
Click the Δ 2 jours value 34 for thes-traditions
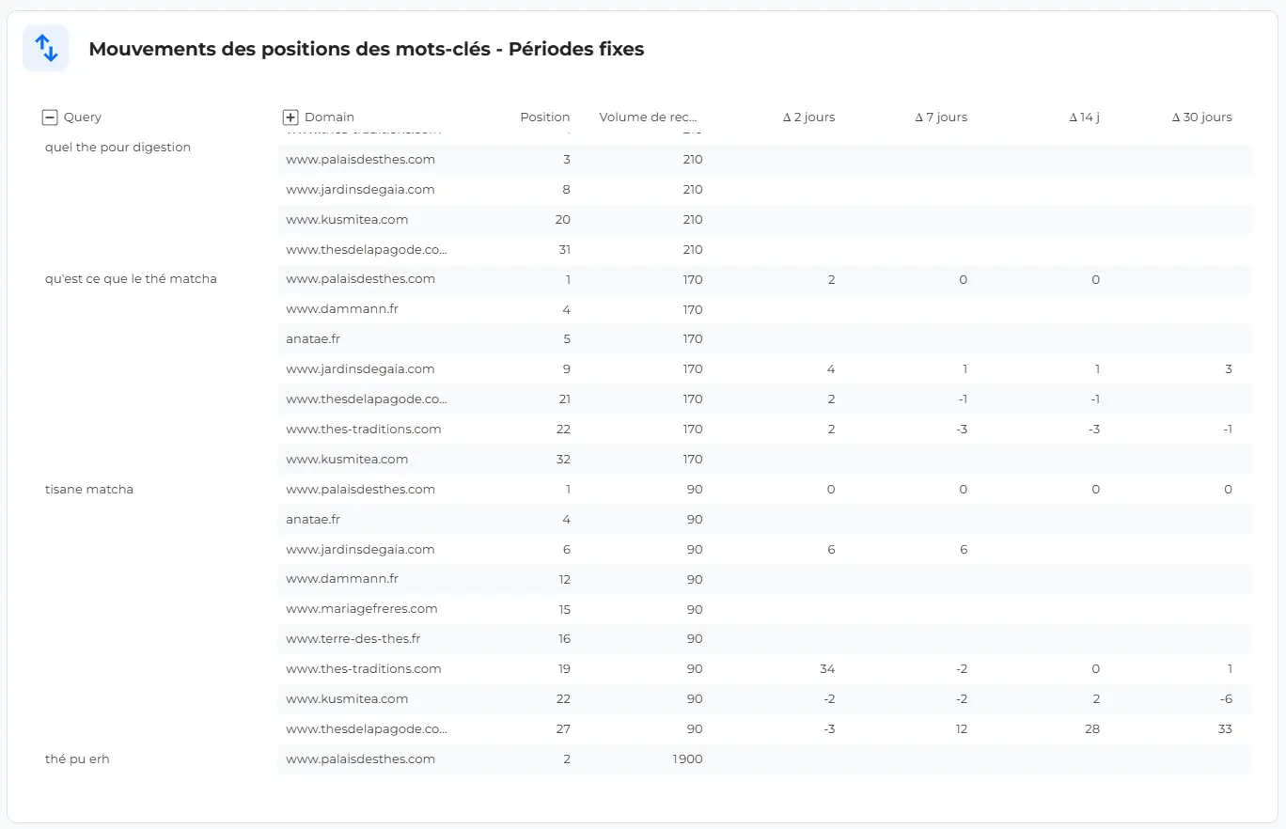click(826, 668)
